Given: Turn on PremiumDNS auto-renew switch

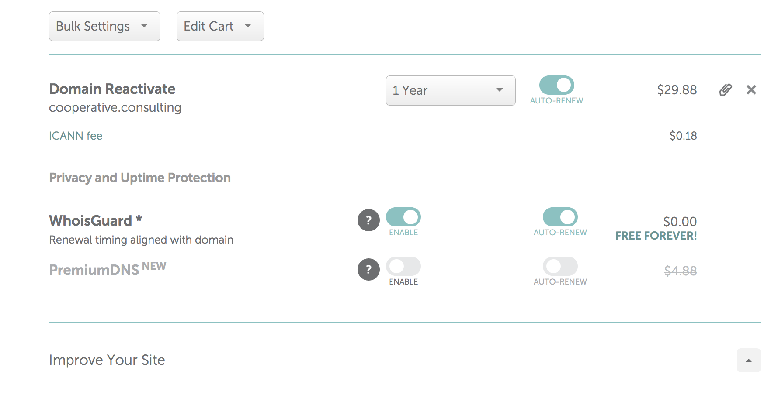Looking at the screenshot, I should 560,266.
